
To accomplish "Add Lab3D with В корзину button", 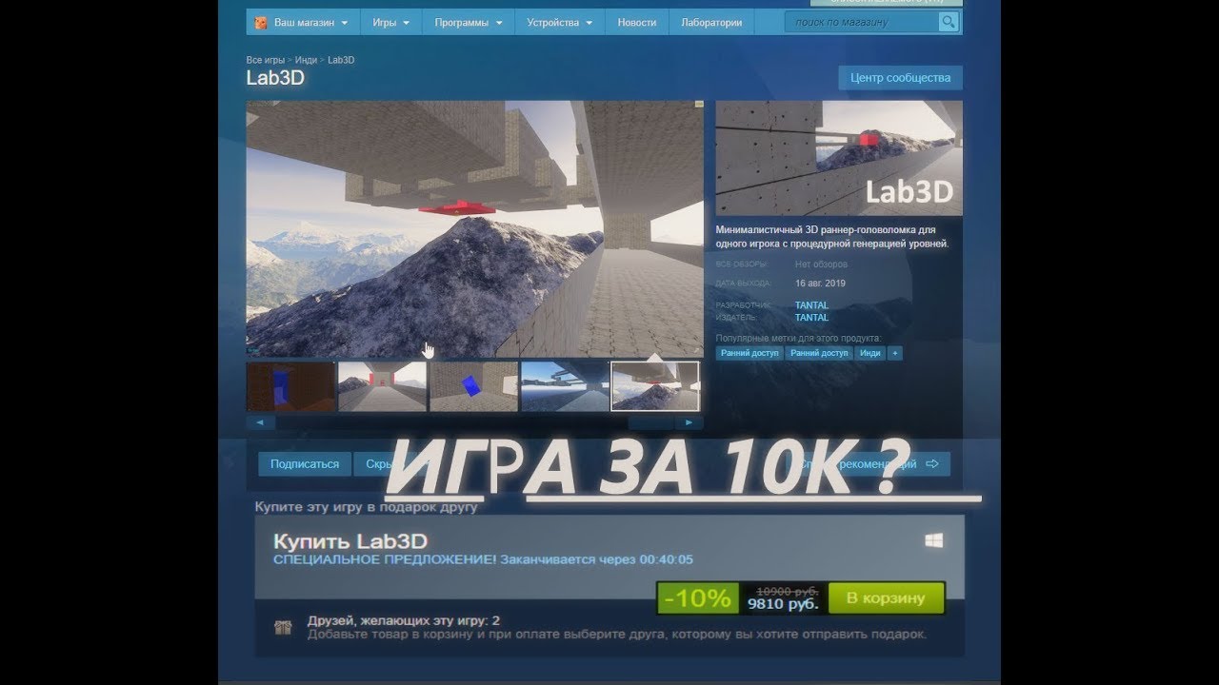I will tap(886, 598).
